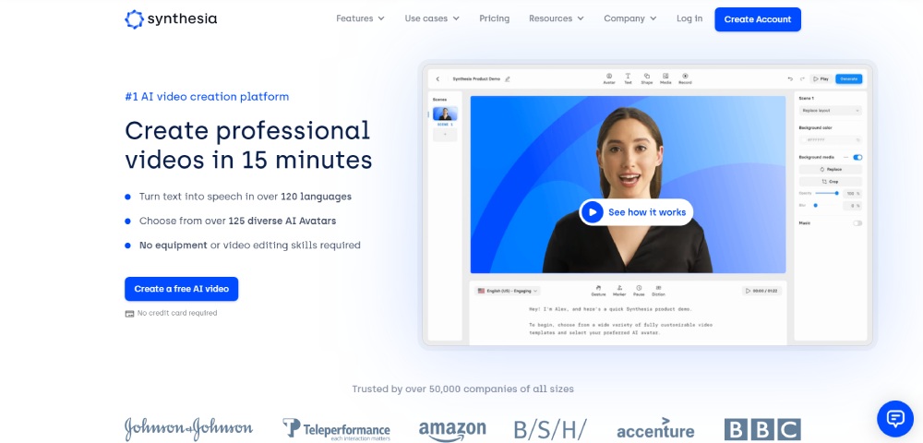Click the Opacity slider
Image resolution: width=923 pixels, height=443 pixels.
[826, 193]
